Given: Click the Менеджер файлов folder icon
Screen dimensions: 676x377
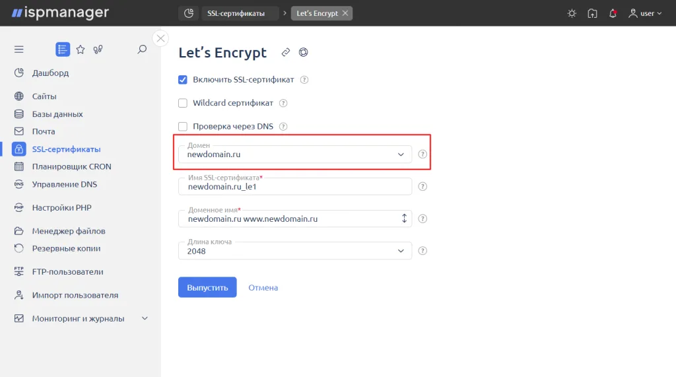Looking at the screenshot, I should pyautogui.click(x=19, y=231).
